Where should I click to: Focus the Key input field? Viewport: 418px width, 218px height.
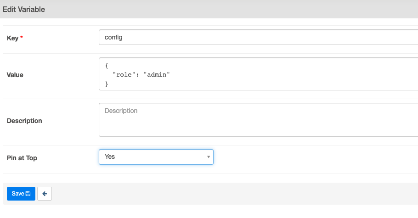tap(257, 38)
